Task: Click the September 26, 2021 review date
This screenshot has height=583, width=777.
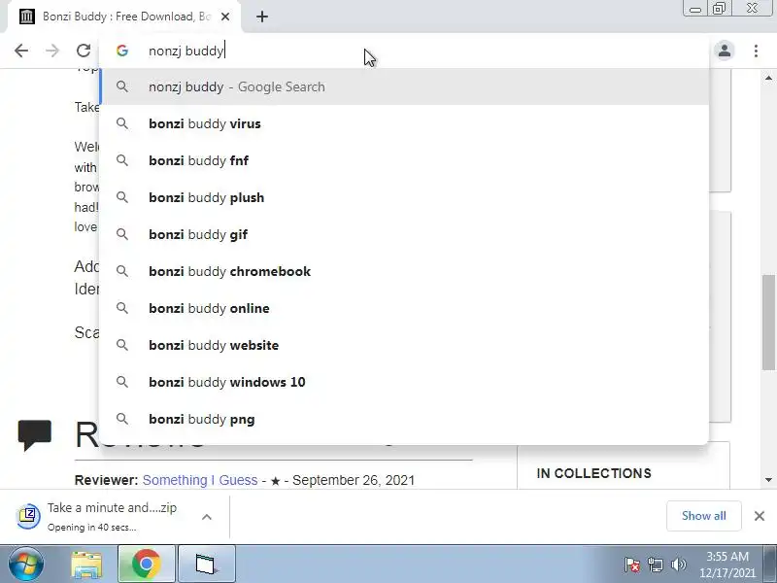Action: (x=354, y=480)
